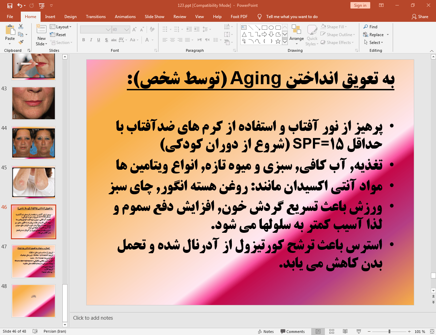The image size is (436, 335).
Task: Increase font size with the large A
Action: pos(134,30)
